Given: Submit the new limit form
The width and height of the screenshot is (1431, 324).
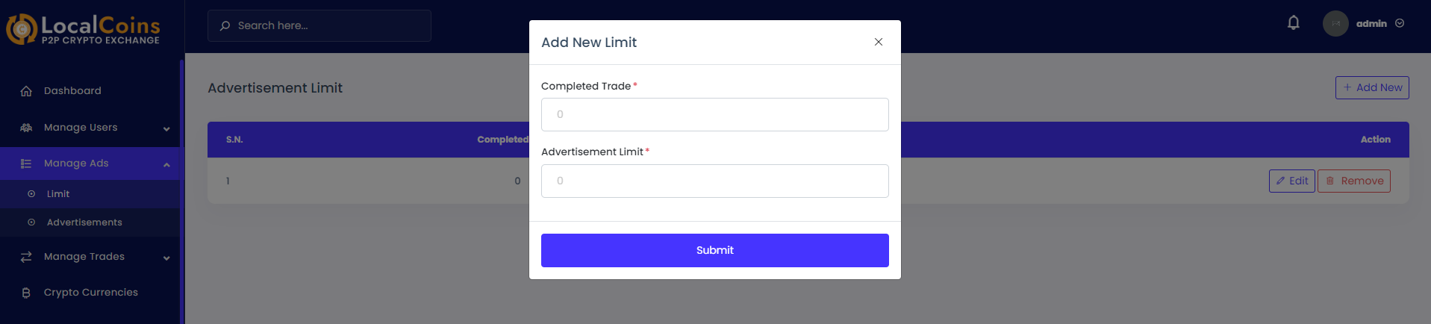Looking at the screenshot, I should pos(714,250).
